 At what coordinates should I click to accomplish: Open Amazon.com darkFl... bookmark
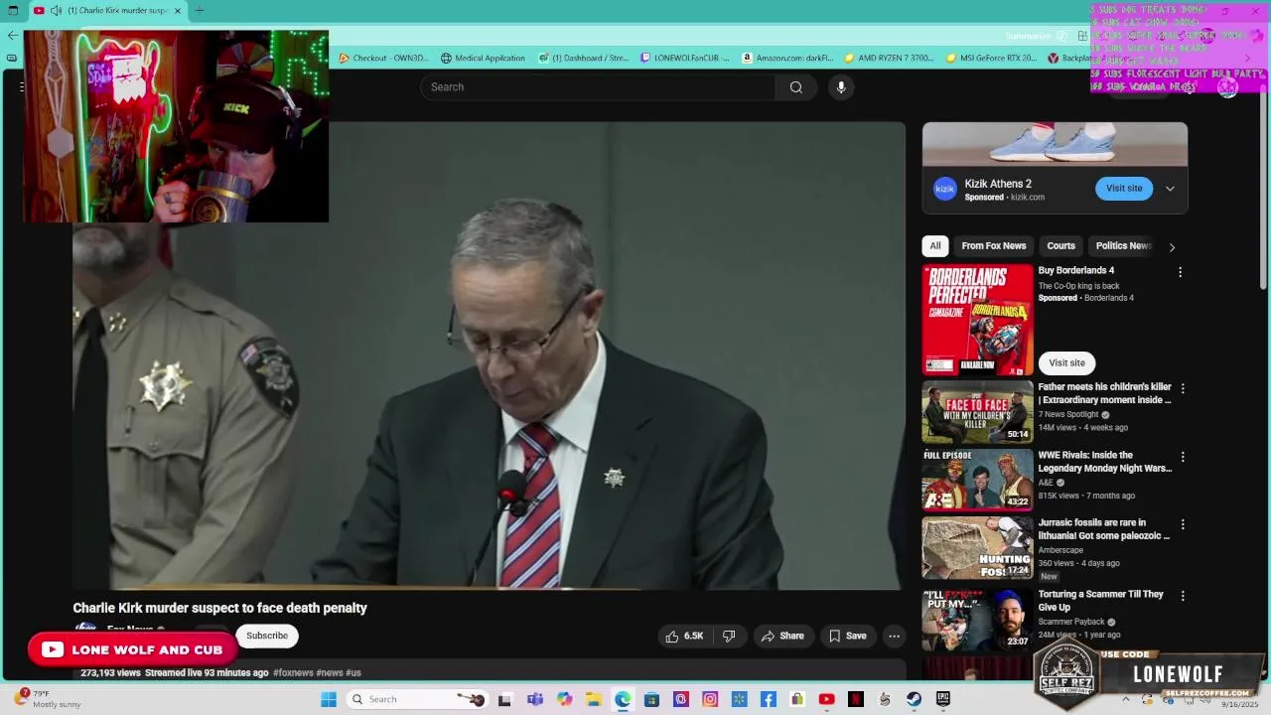pos(787,58)
